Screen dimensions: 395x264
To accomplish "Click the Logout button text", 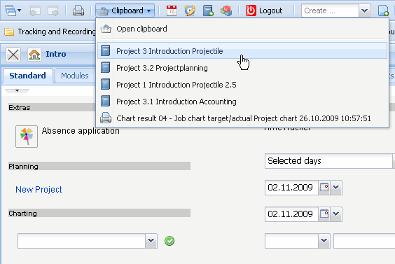I will point(270,11).
